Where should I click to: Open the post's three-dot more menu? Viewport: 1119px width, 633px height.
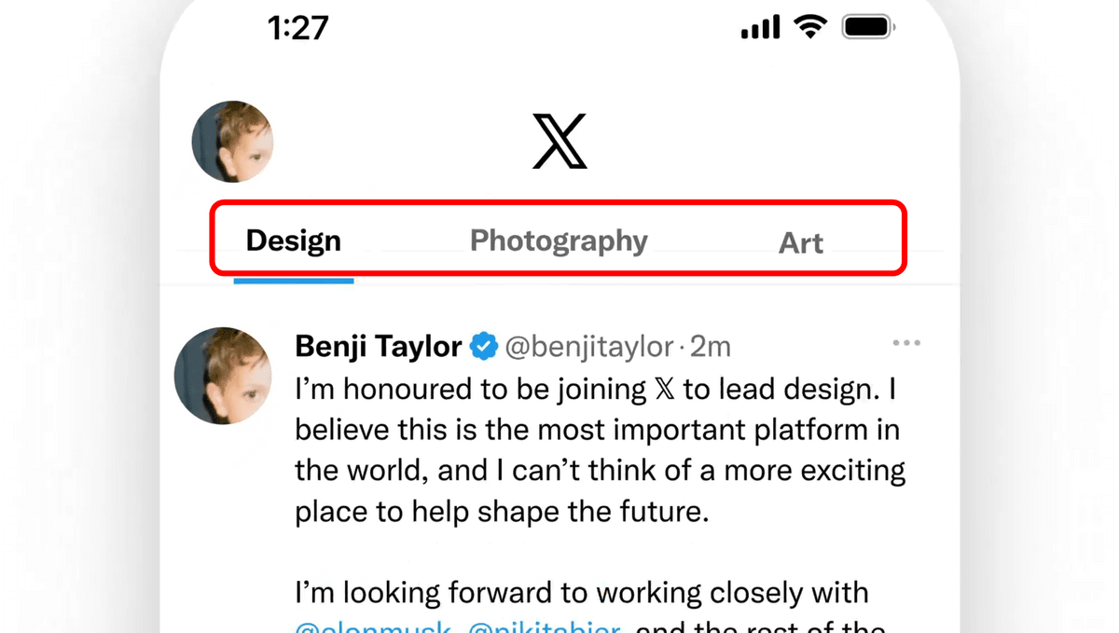906,343
